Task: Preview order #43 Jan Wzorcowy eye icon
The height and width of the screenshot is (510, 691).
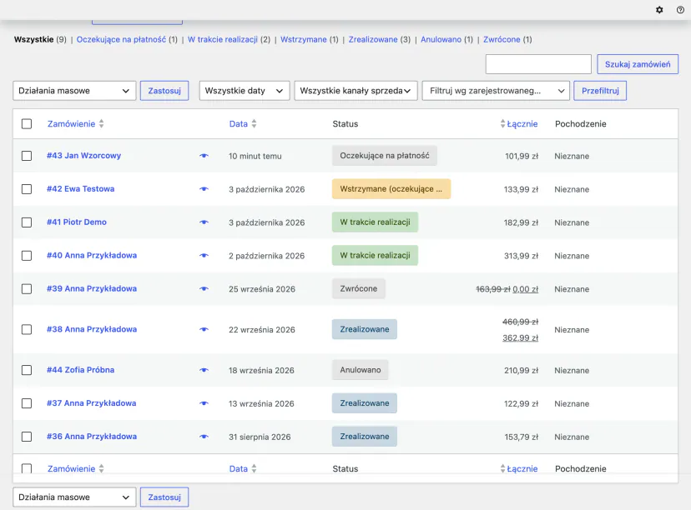Action: point(204,156)
